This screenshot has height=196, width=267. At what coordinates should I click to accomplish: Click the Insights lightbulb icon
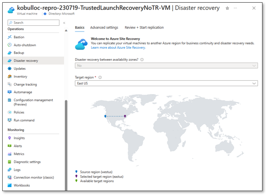pos(9,138)
